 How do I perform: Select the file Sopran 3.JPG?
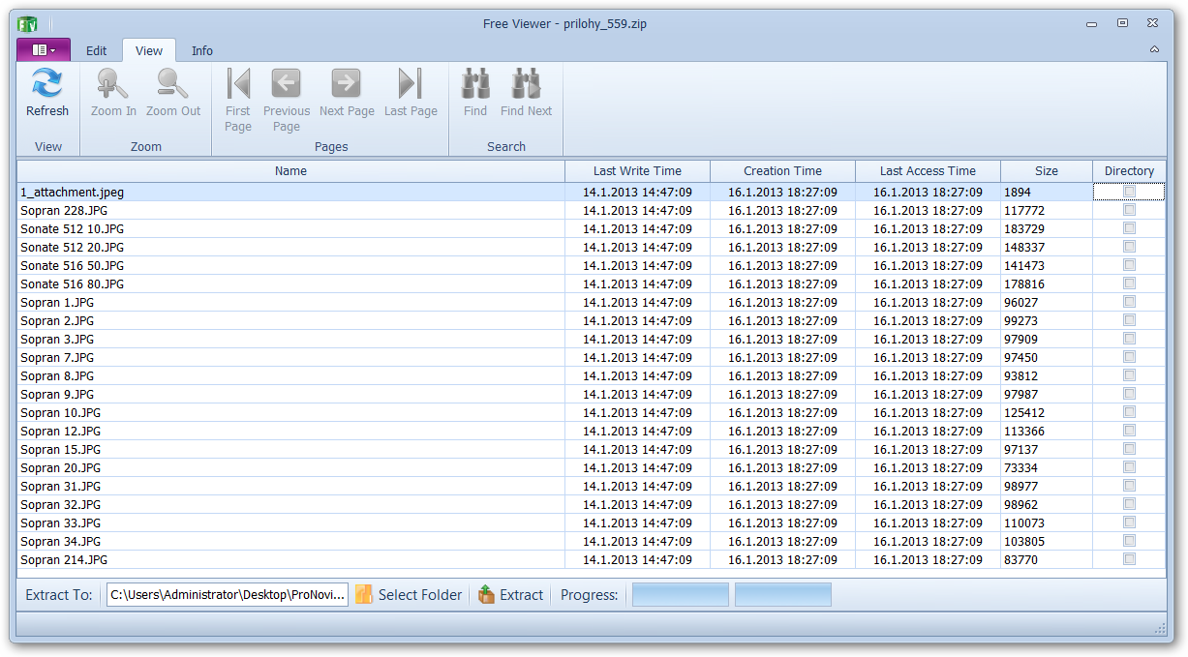pyautogui.click(x=57, y=340)
